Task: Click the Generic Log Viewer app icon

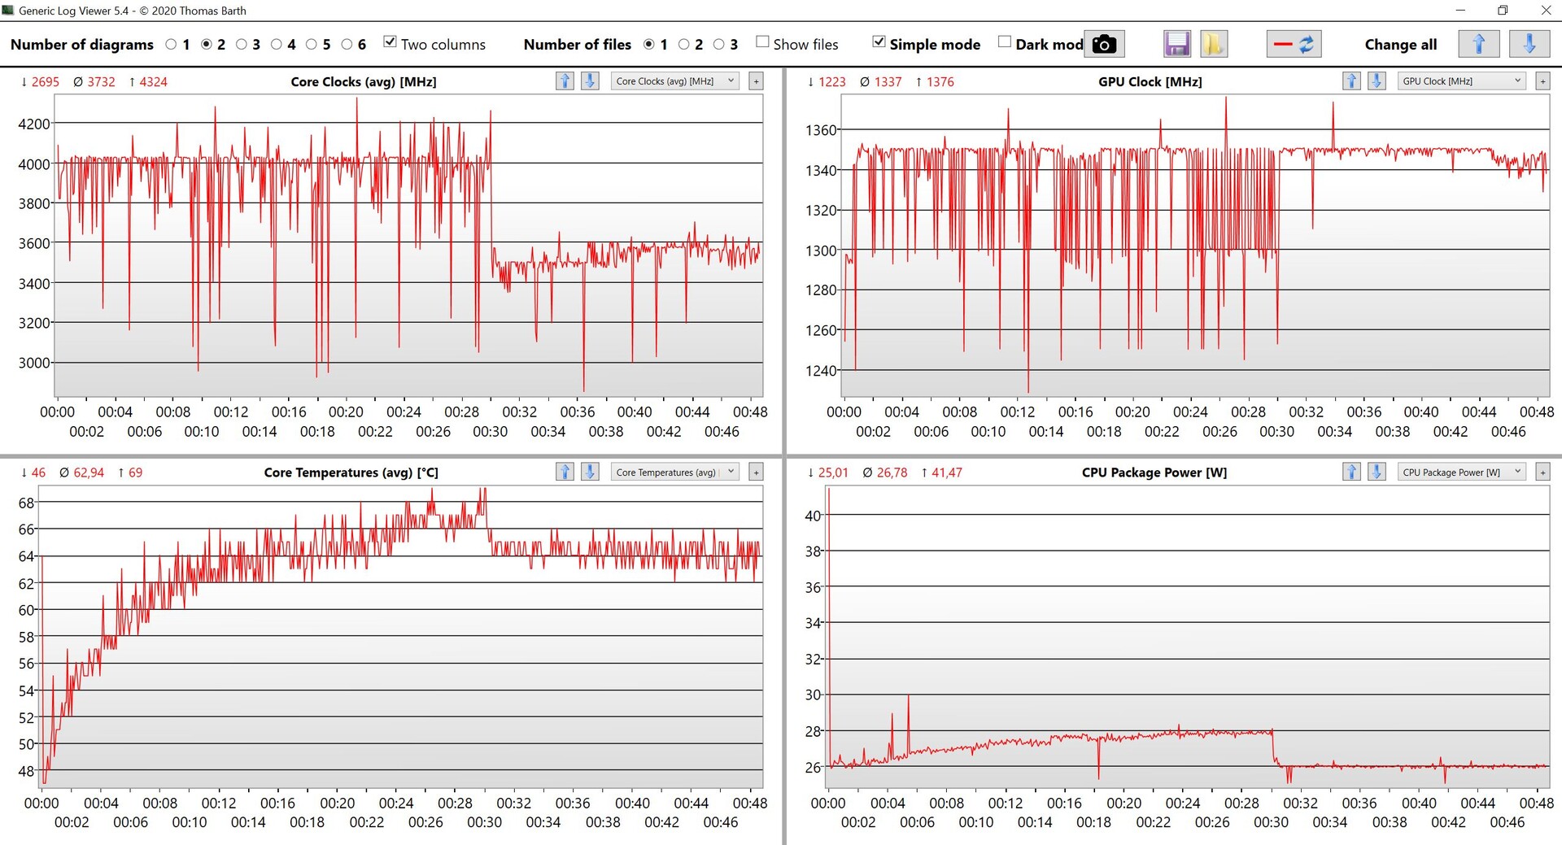Action: (9, 11)
